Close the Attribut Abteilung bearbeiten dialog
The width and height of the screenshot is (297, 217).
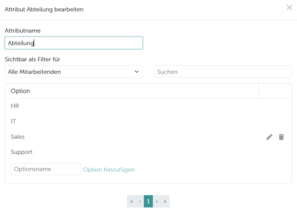click(x=289, y=8)
